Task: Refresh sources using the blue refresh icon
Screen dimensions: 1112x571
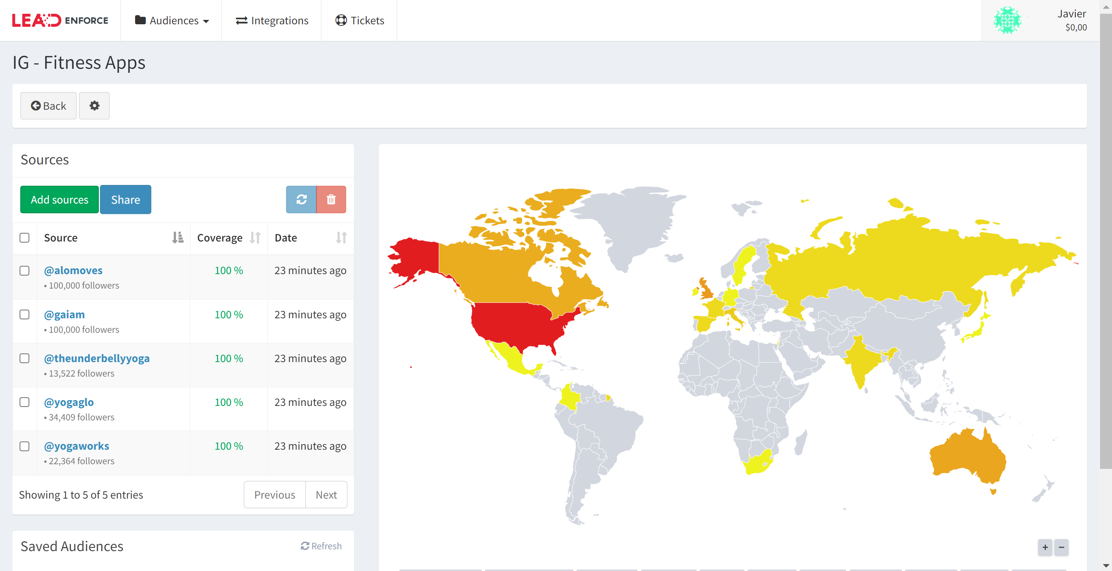Action: point(301,199)
